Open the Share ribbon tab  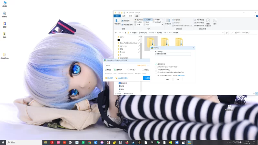tap(130, 16)
